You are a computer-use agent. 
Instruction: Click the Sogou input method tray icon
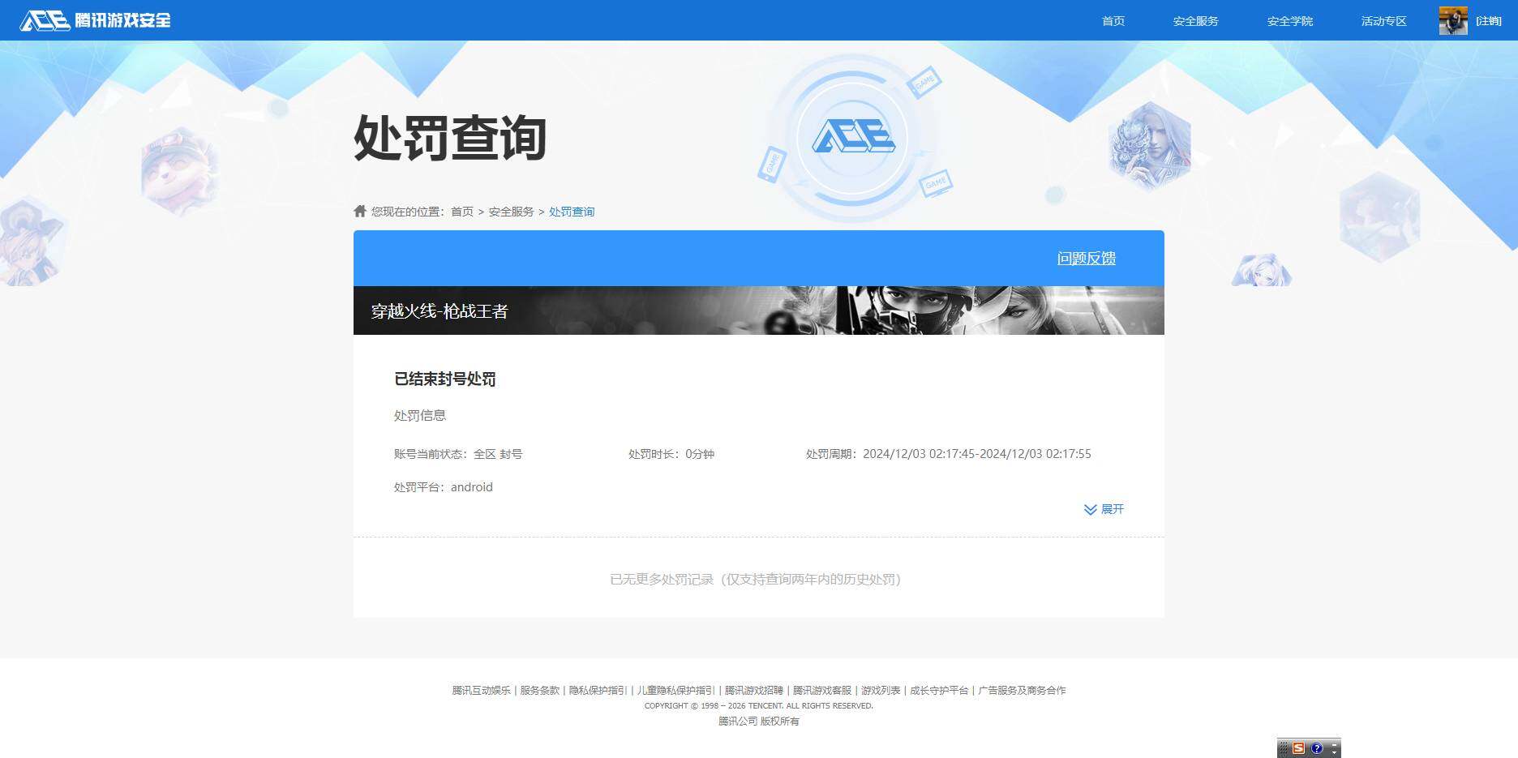pyautogui.click(x=1299, y=748)
